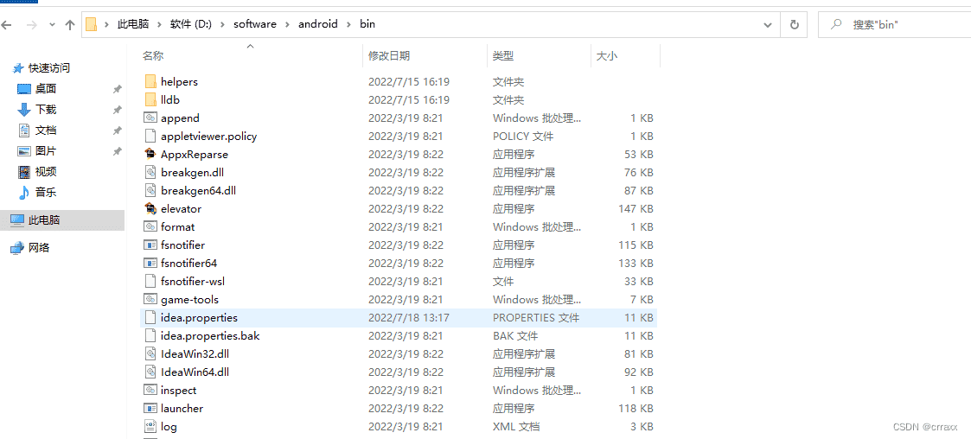Click the pin icon beside 下载
The width and height of the screenshot is (971, 439).
117,110
